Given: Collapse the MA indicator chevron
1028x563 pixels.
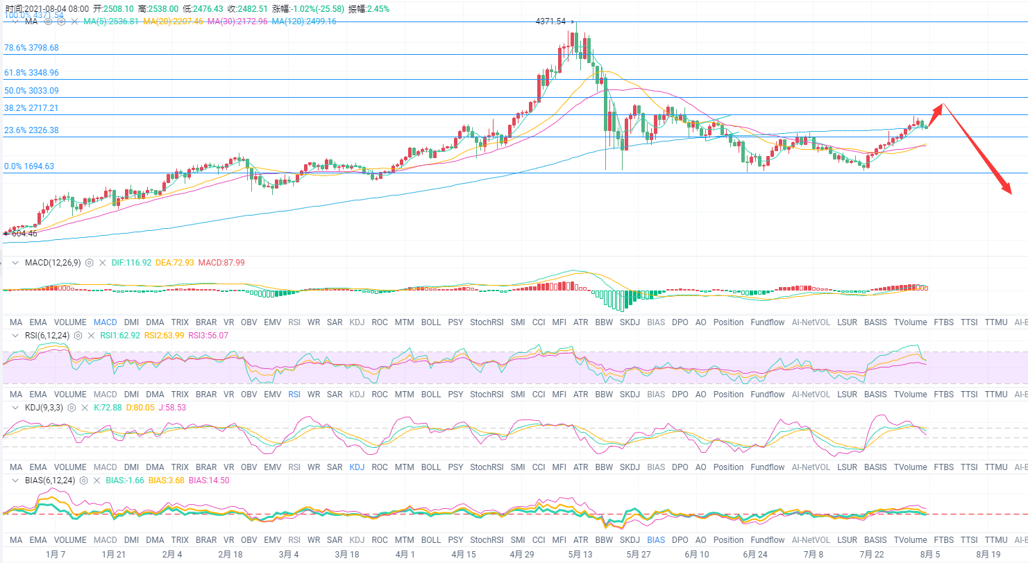Looking at the screenshot, I should point(15,21).
